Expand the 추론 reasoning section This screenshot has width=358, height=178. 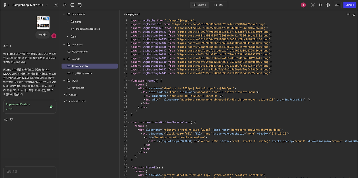tap(7, 46)
